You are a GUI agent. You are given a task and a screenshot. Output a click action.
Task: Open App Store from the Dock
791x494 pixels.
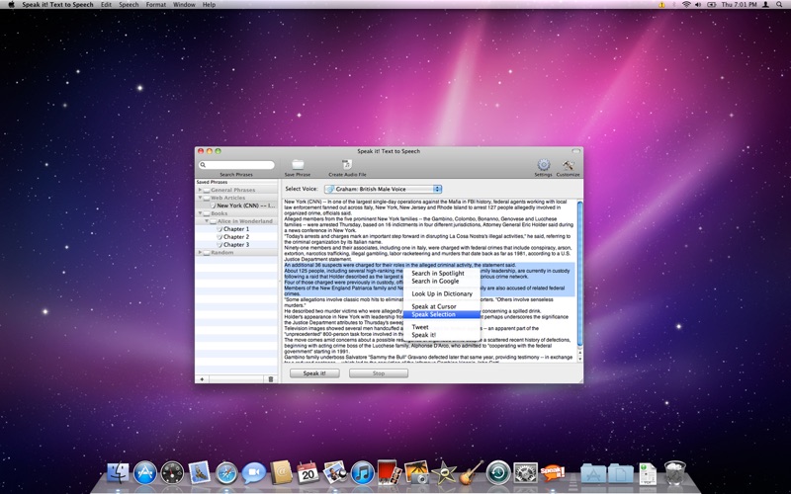pyautogui.click(x=145, y=473)
